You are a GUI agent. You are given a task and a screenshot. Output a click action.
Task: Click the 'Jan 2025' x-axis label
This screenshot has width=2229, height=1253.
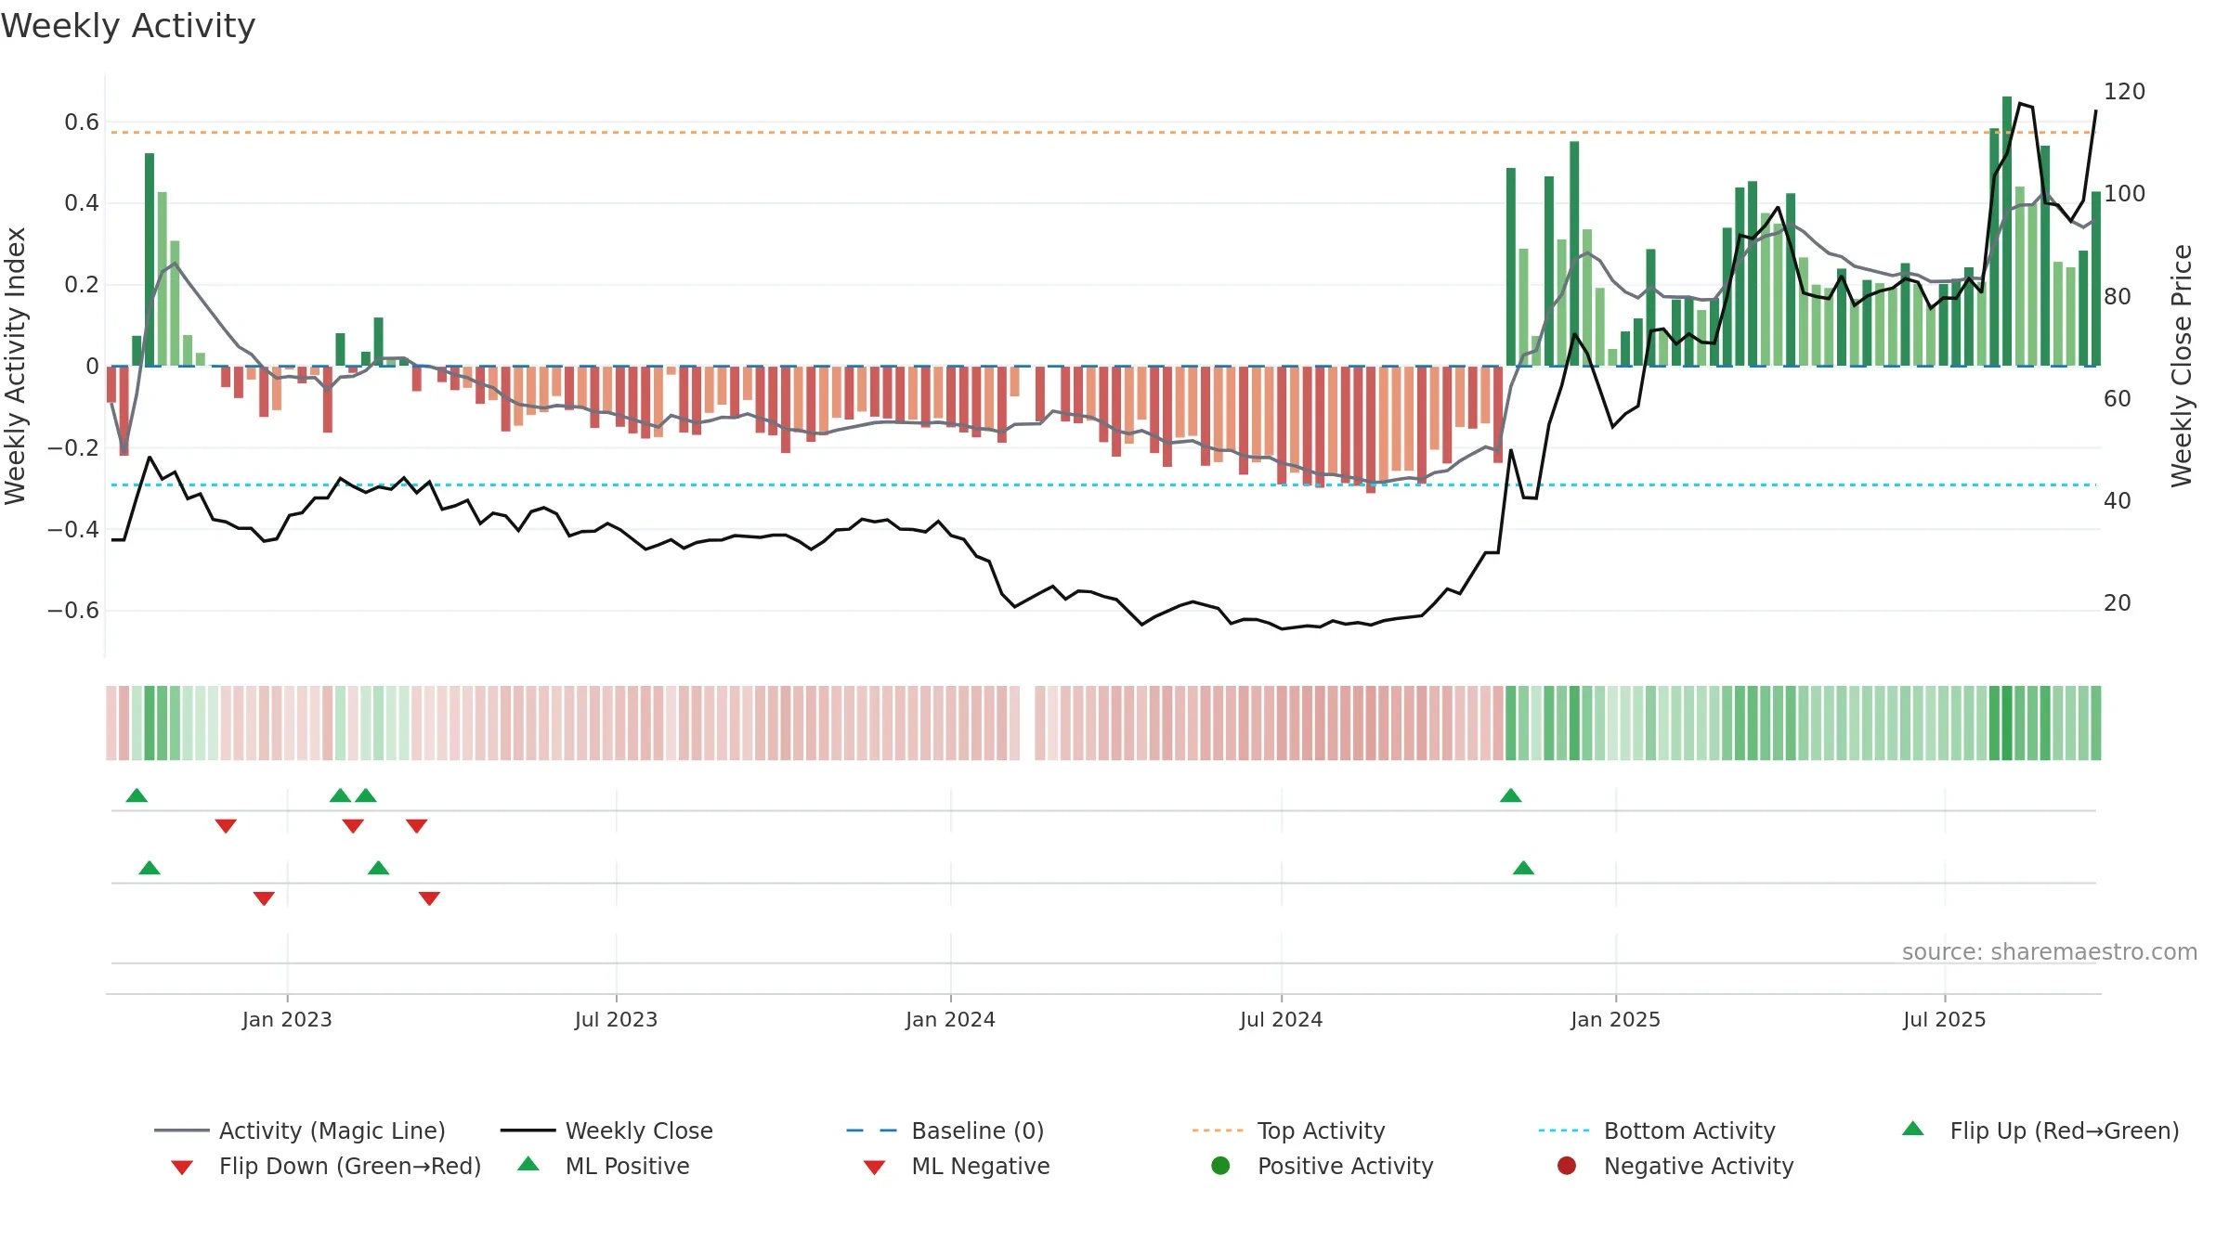[1615, 1020]
